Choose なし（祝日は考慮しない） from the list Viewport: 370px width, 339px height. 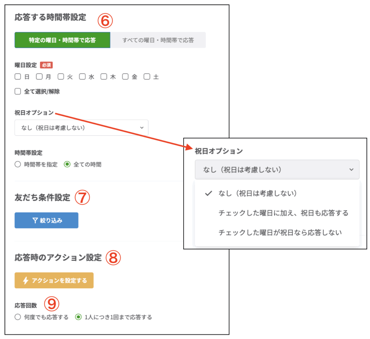[x=258, y=193]
